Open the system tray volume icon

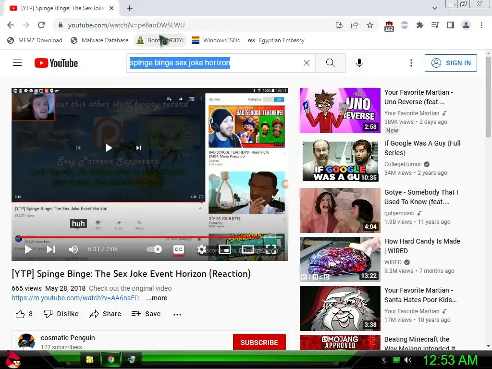(x=407, y=360)
